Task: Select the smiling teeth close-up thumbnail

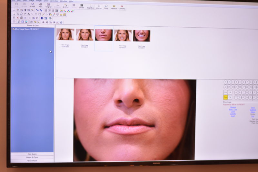Action: 142,36
